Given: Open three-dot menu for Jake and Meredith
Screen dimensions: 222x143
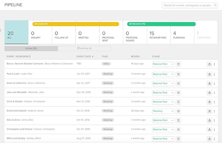Looking at the screenshot, I should tap(214, 93).
